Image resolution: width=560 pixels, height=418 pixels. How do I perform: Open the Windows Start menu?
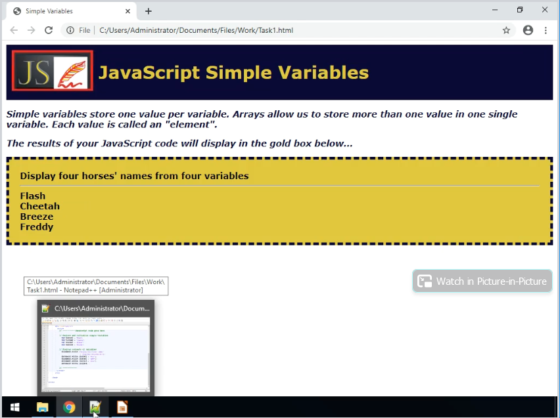(15, 407)
